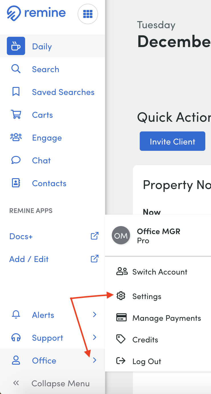Click the Quick Actions heading

[x=174, y=117]
